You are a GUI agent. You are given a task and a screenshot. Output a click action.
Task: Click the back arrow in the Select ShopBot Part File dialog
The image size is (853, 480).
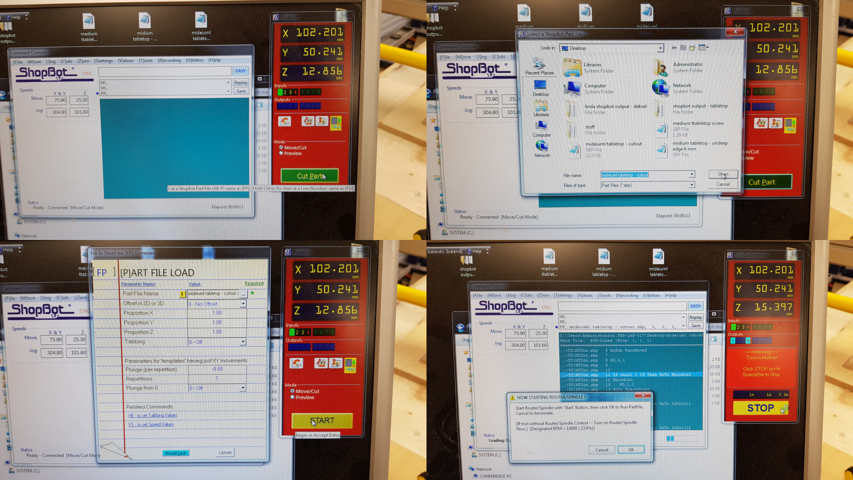(x=674, y=48)
